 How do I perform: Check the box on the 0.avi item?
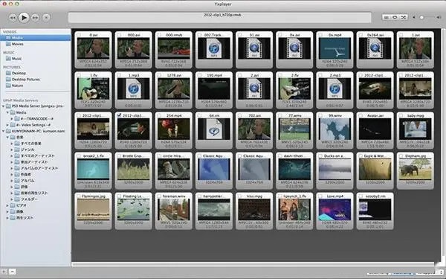(79, 35)
